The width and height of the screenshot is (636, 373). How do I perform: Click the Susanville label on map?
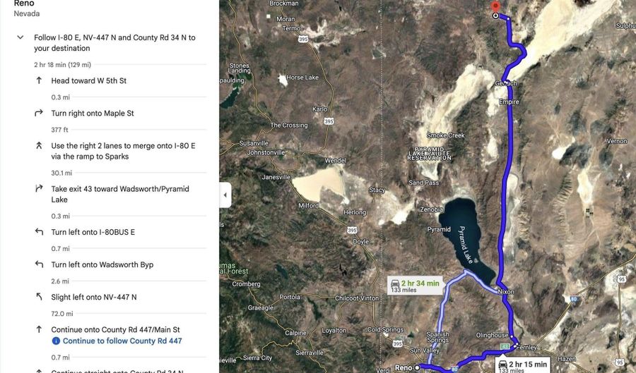(x=254, y=143)
